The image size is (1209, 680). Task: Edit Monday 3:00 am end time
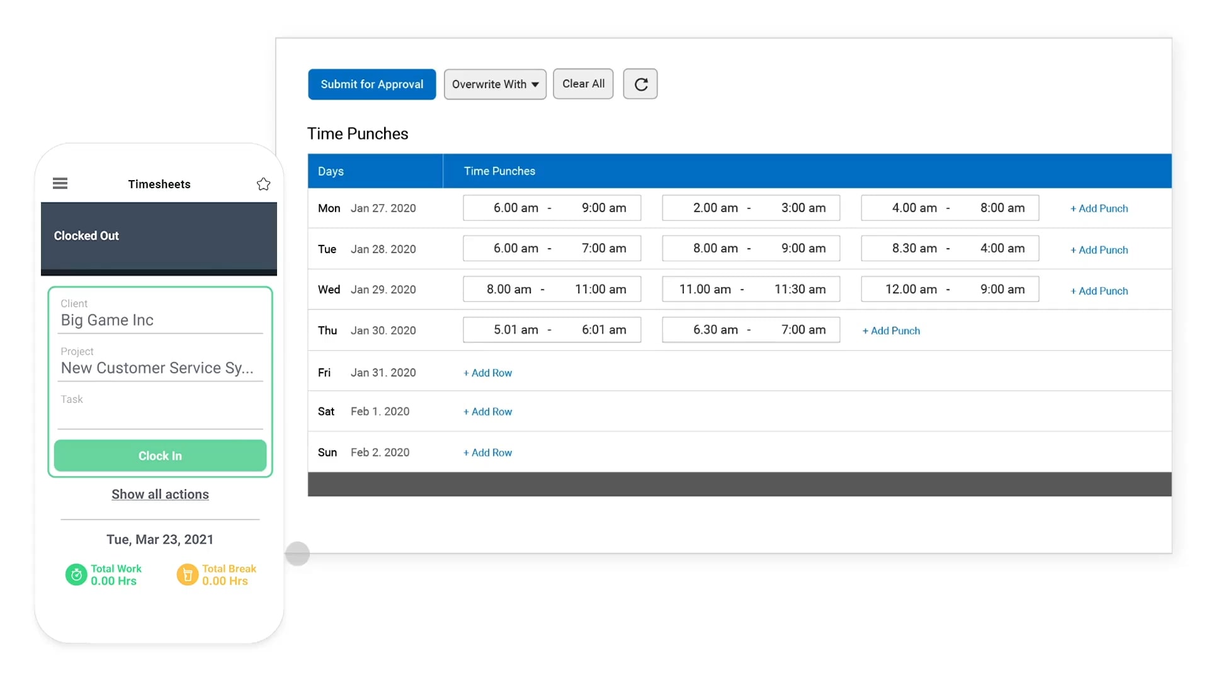tap(803, 208)
